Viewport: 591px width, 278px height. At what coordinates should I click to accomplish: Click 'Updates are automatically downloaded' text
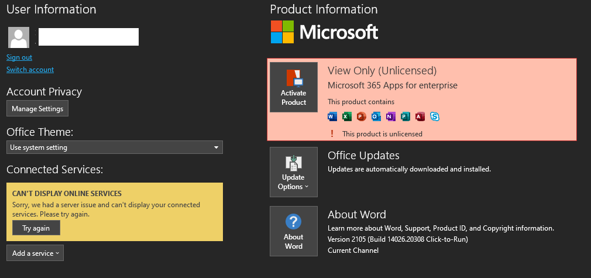(x=409, y=169)
